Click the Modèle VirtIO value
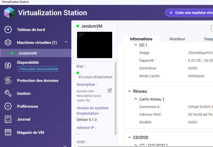Image resolution: width=213 pixels, height=147 pixels. pyautogui.click(x=193, y=122)
